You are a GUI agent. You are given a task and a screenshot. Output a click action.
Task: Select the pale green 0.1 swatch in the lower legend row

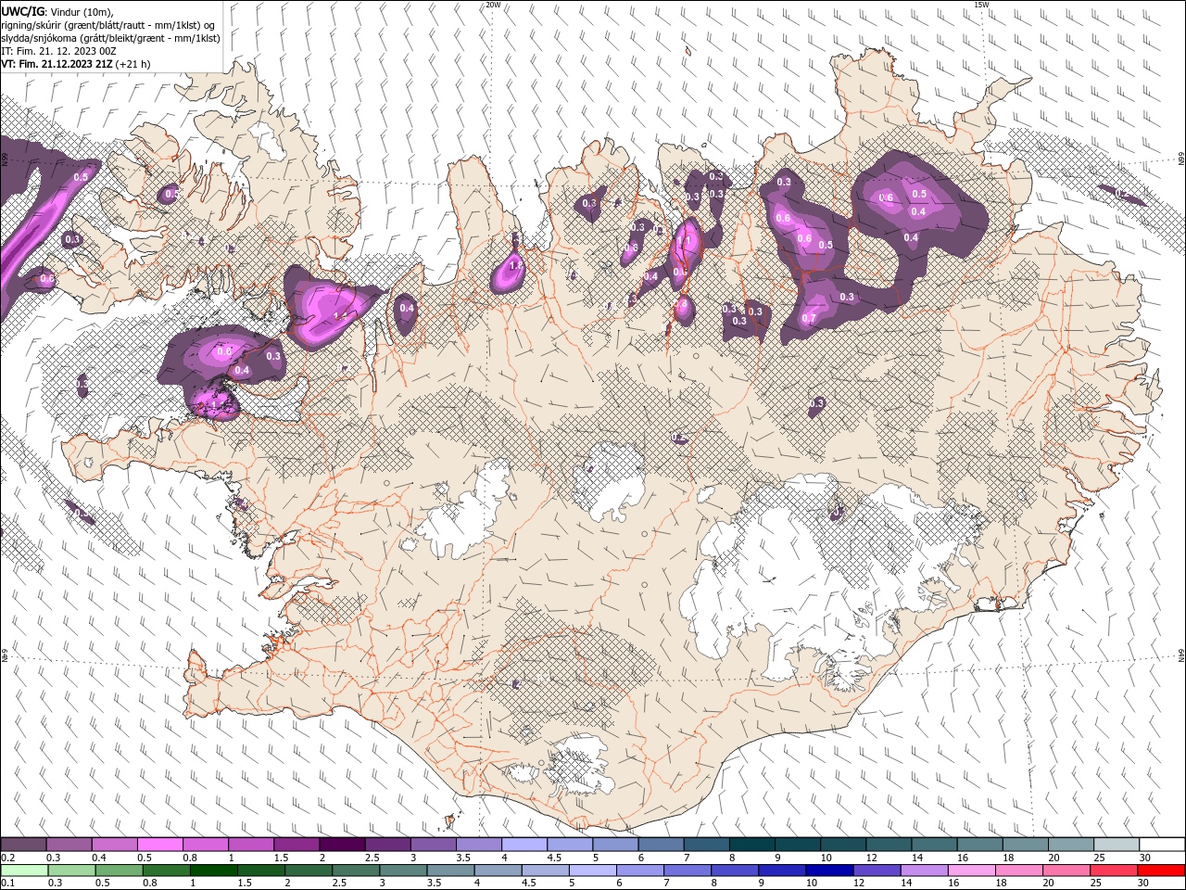tap(23, 871)
